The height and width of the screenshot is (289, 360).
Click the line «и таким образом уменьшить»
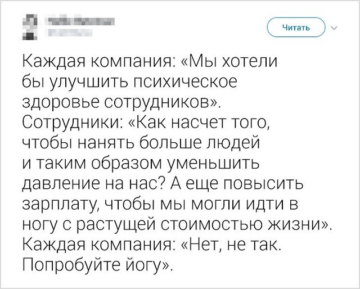[x=141, y=163]
